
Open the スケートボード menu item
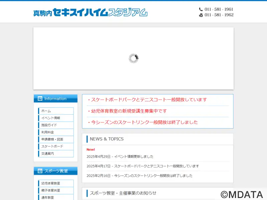pos(56,147)
